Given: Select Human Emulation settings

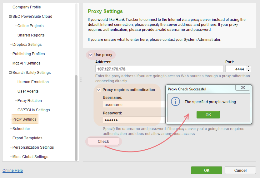Looking at the screenshot, I should tap(33, 82).
